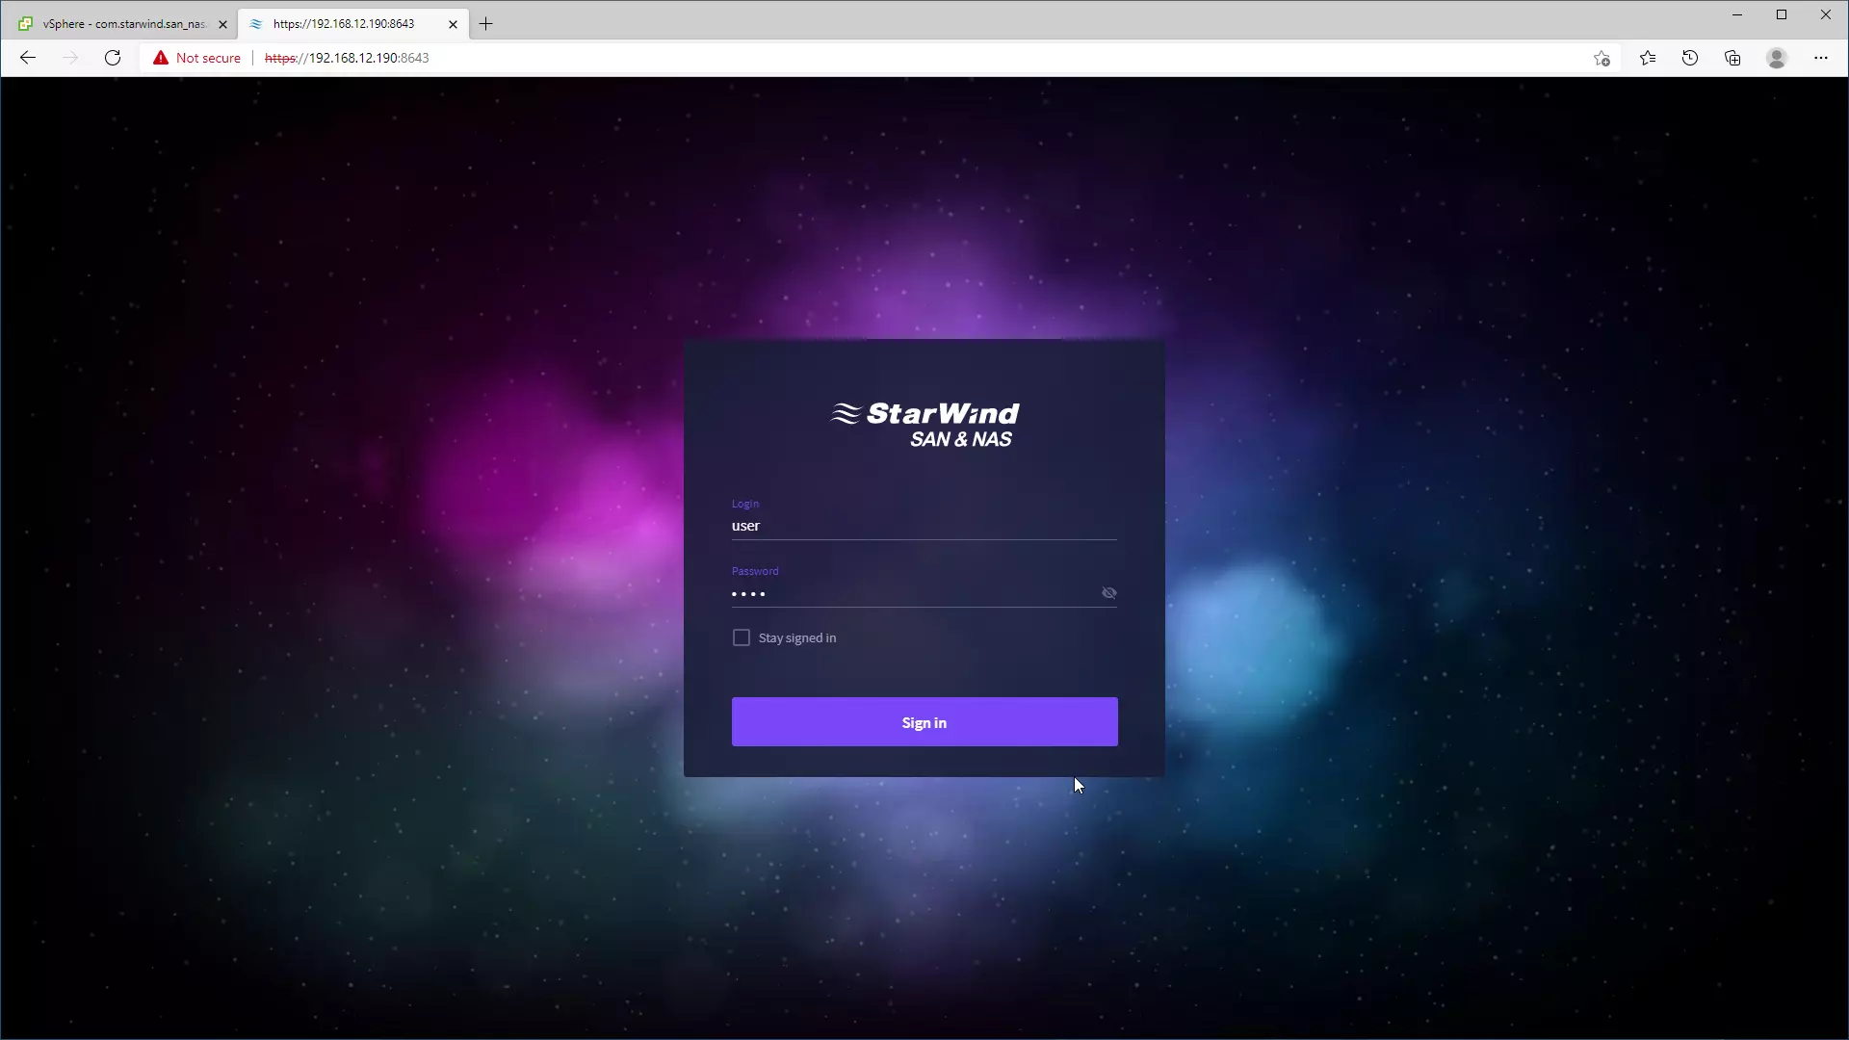Close the browser window
The width and height of the screenshot is (1849, 1040).
(1825, 14)
